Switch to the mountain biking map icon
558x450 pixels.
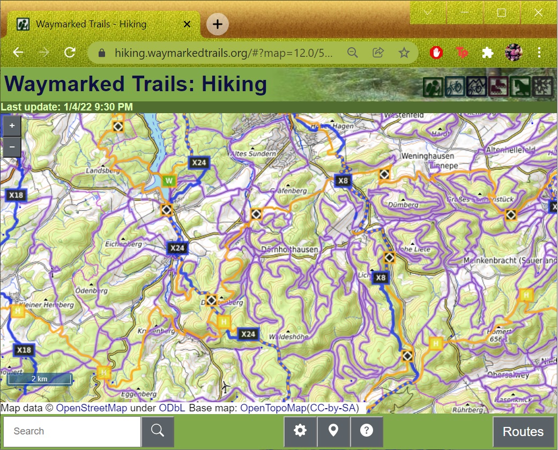(477, 87)
